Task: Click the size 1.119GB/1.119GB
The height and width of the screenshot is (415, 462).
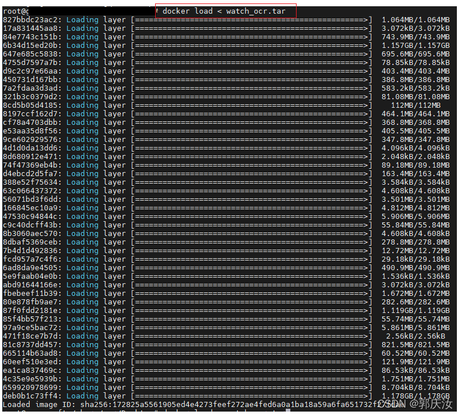Action: tap(416, 310)
